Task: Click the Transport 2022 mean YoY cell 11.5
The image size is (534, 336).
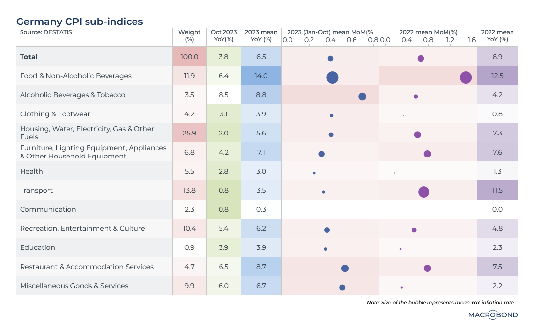Action: coord(497,190)
